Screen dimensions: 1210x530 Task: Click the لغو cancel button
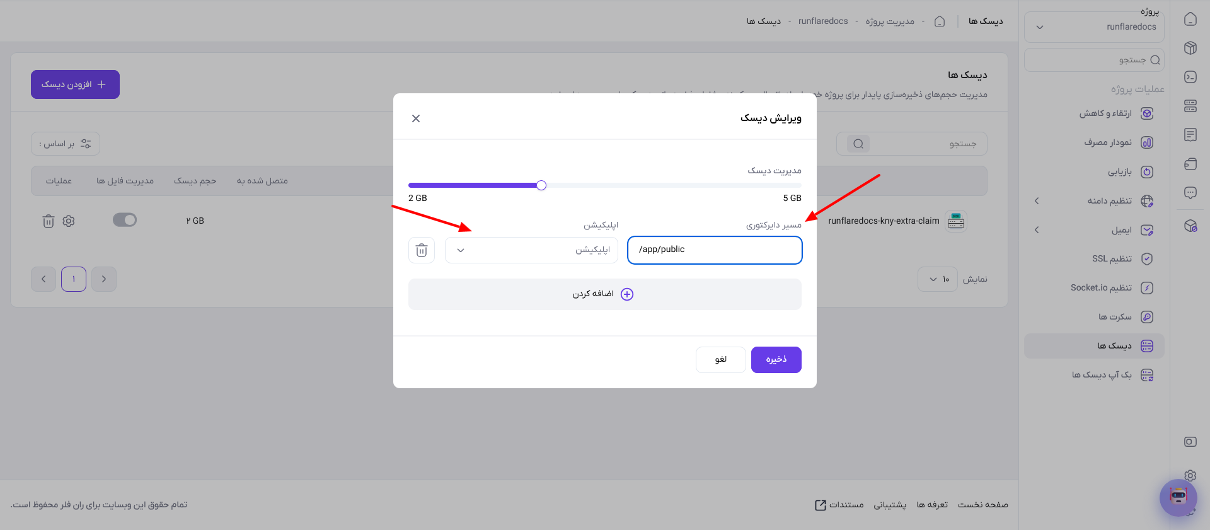tap(721, 360)
